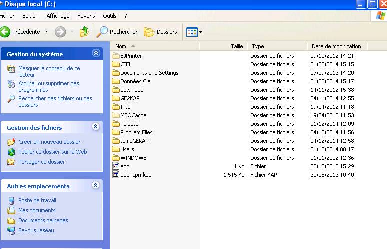Image resolution: width=387 pixels, height=249 pixels.
Task: Select the date 09/10/2012 14:21
Action: pyautogui.click(x=332, y=56)
